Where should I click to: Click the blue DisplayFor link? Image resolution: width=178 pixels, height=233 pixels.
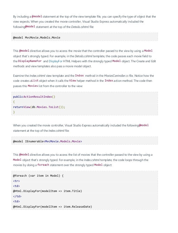tap(56, 61)
